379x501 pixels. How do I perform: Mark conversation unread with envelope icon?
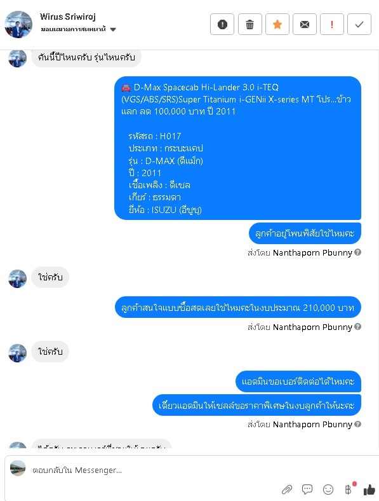click(x=305, y=24)
